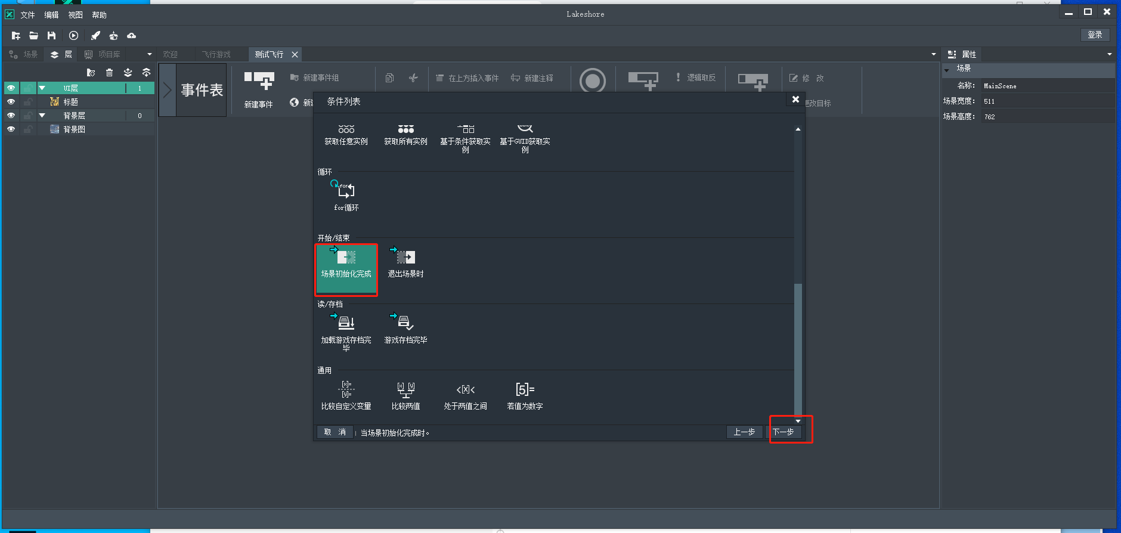Open the 编辑 menu
This screenshot has height=533, width=1121.
point(51,15)
